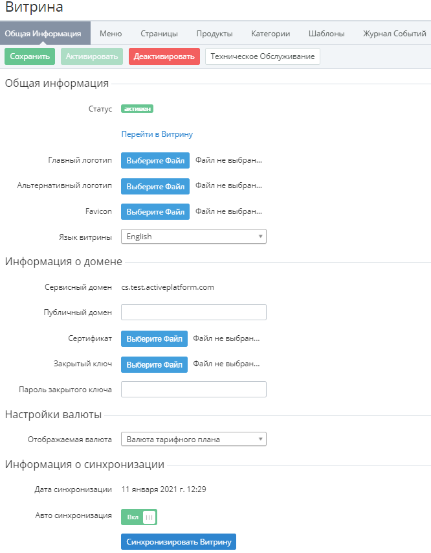Image resolution: width=431 pixels, height=553 pixels.
Task: Select the Категории tab
Action: [x=271, y=34]
